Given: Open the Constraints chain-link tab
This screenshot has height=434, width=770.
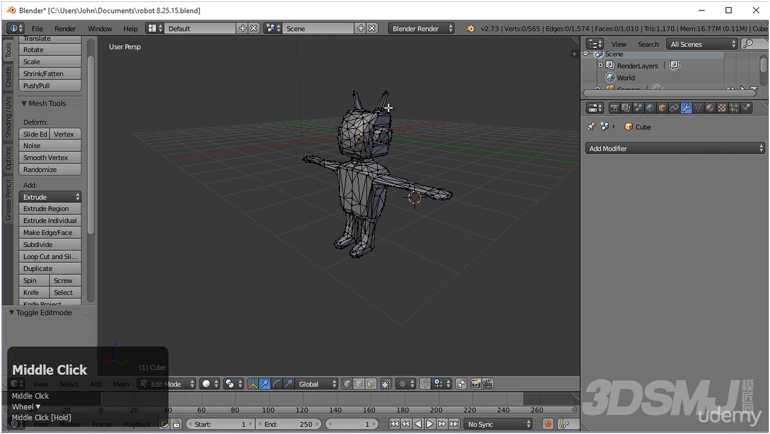Looking at the screenshot, I should coord(674,108).
